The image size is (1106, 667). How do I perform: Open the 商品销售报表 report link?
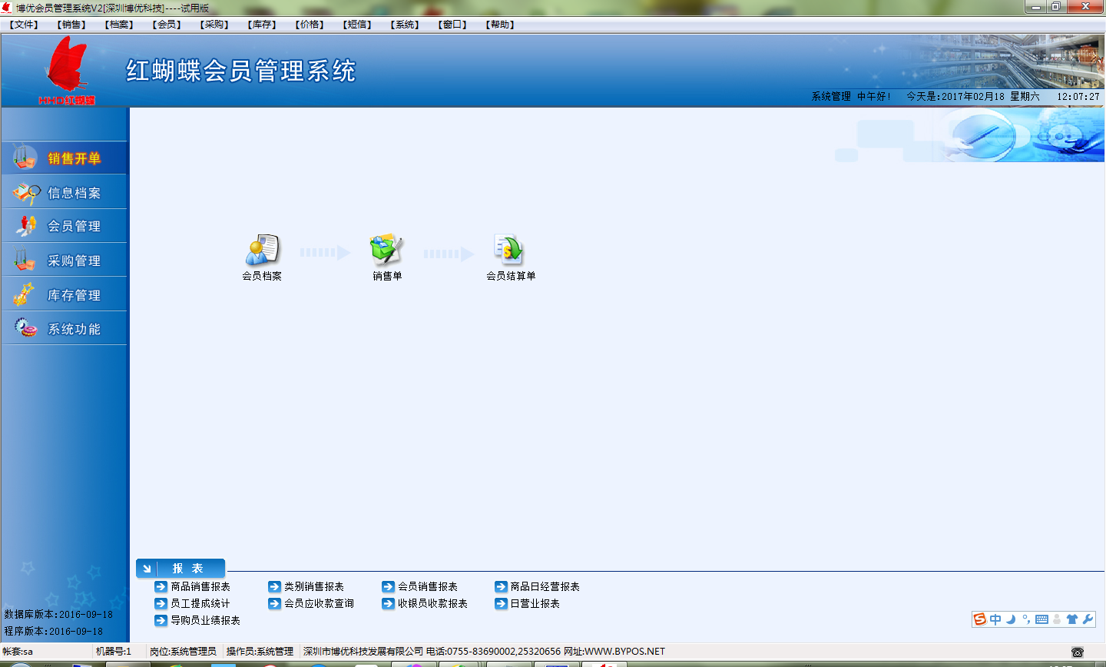(x=192, y=586)
